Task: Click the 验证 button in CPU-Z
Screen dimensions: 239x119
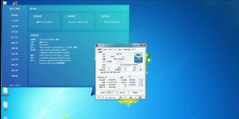Action: 131,98
